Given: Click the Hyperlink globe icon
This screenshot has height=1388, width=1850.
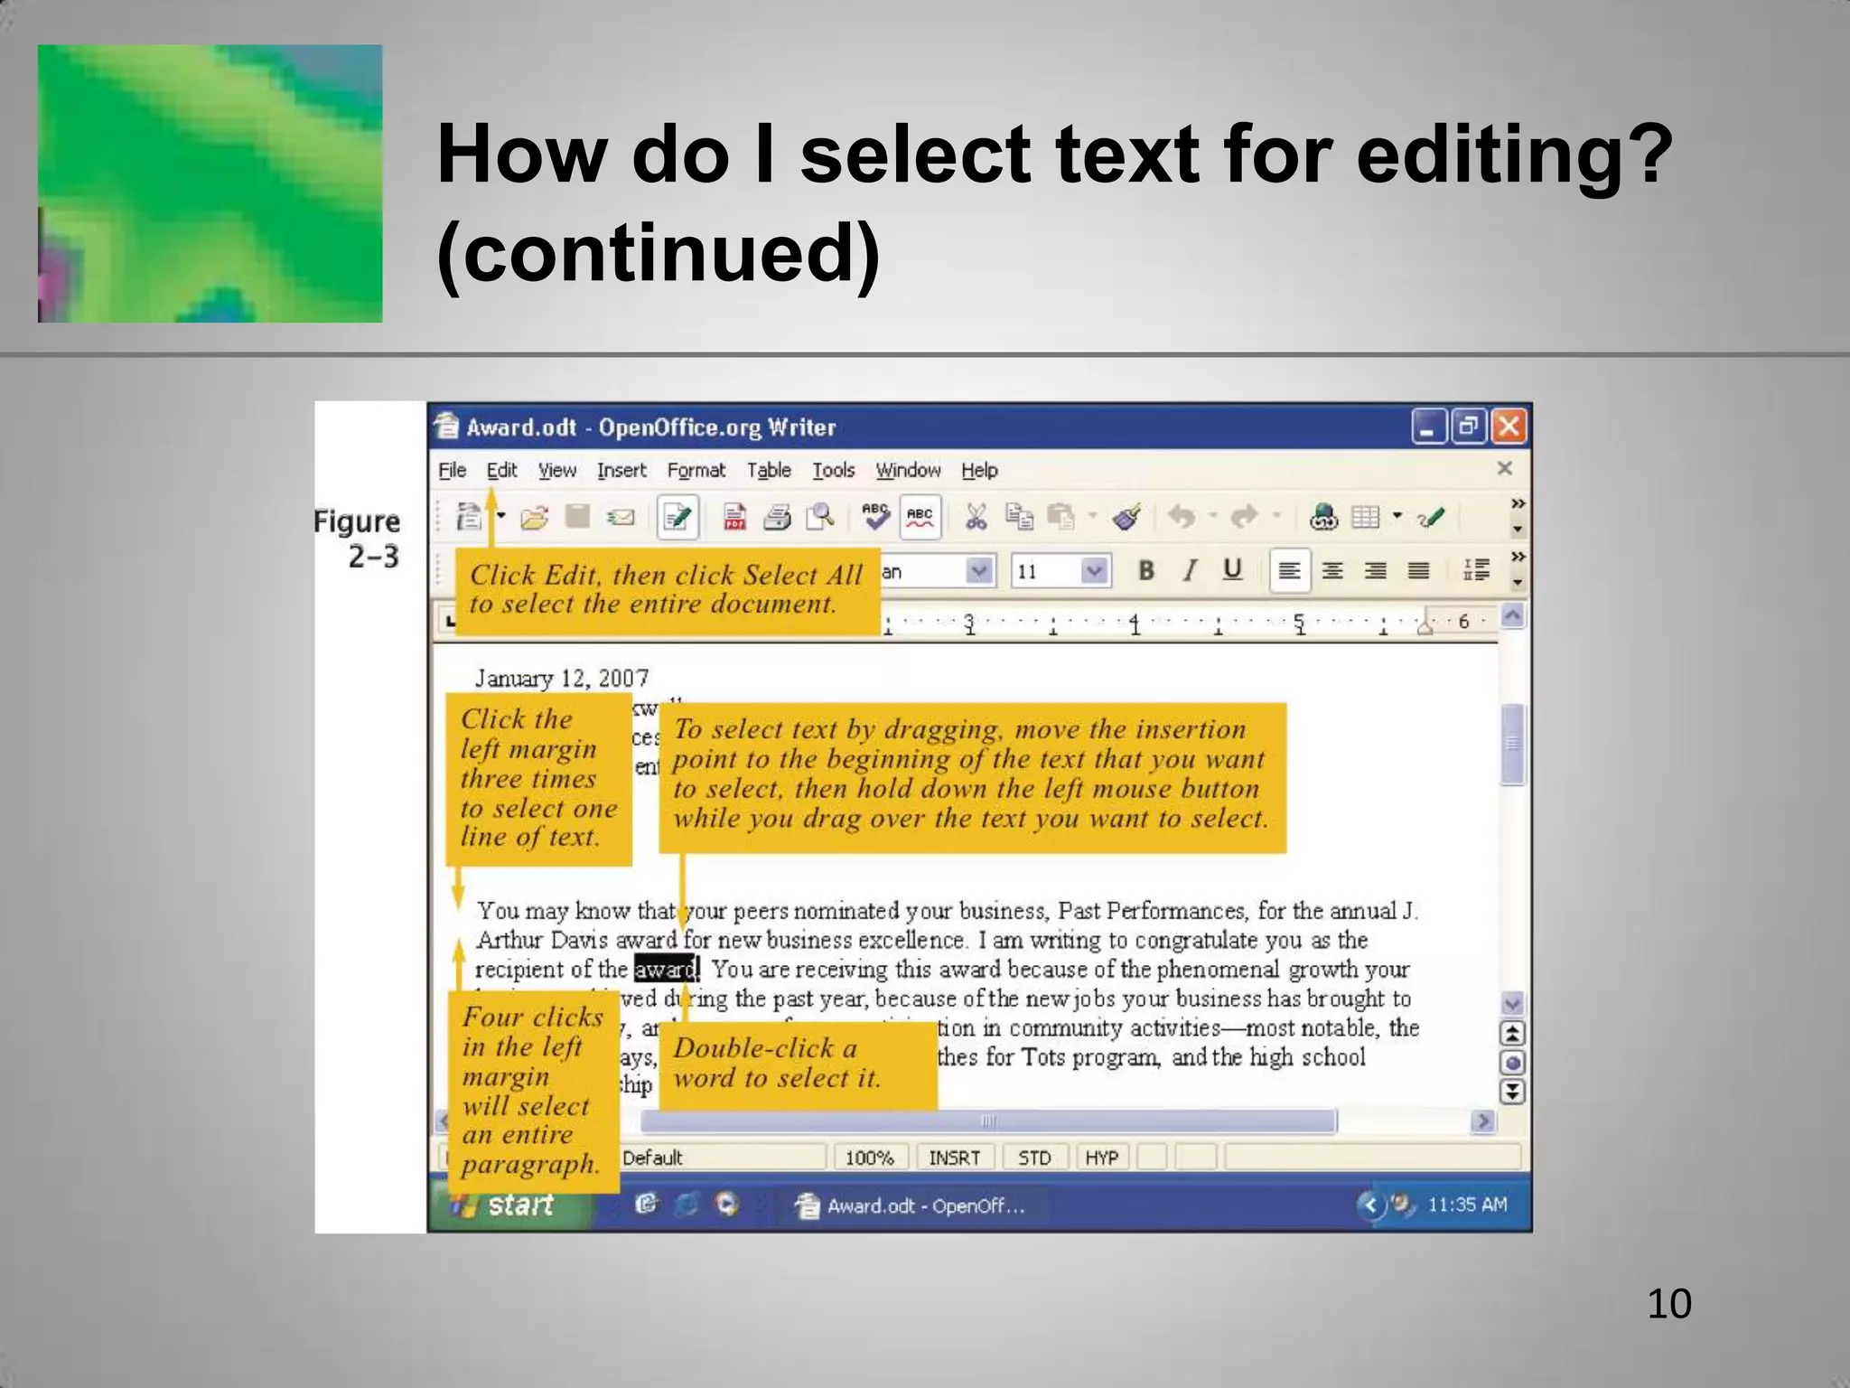Looking at the screenshot, I should (x=1323, y=517).
